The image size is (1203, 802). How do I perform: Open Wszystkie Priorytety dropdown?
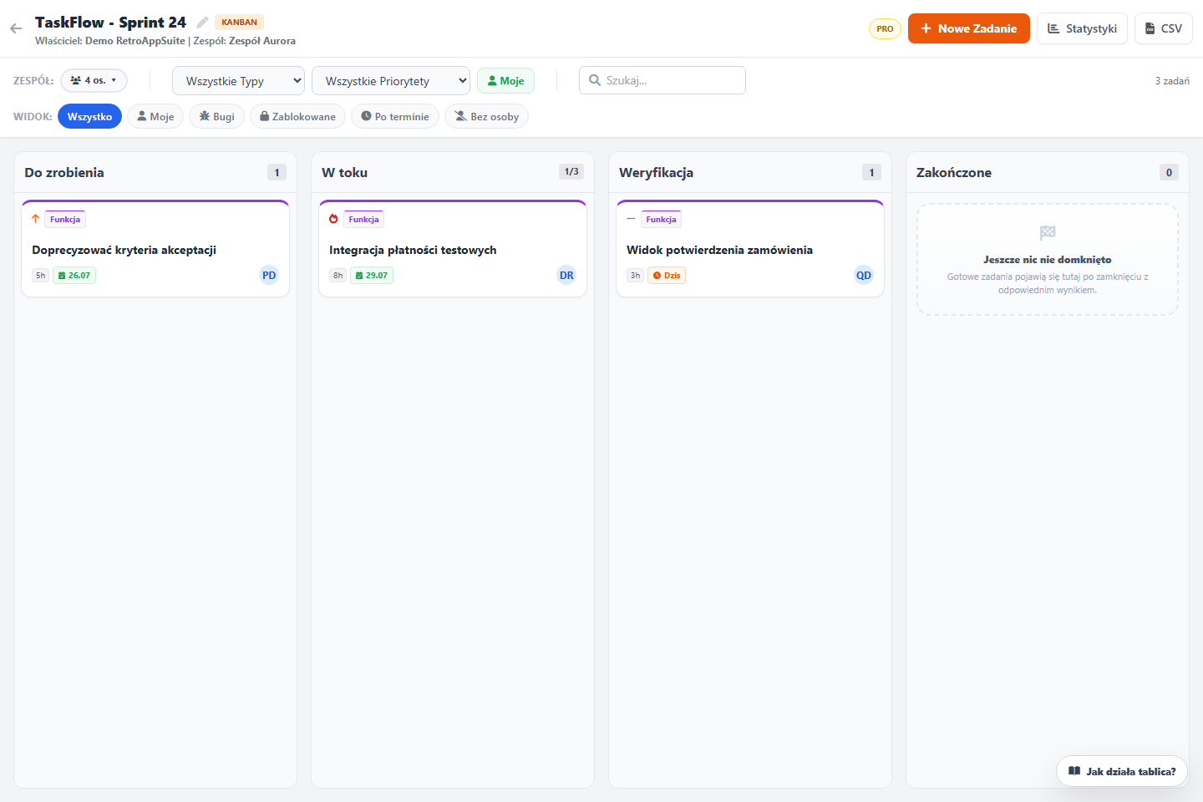pyautogui.click(x=391, y=81)
